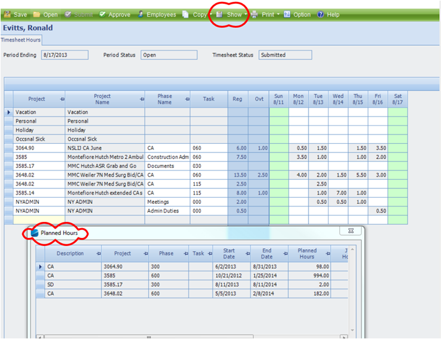Click NSLIJ CA June project name
Image resolution: width=441 pixels, height=339 pixels.
click(105, 148)
